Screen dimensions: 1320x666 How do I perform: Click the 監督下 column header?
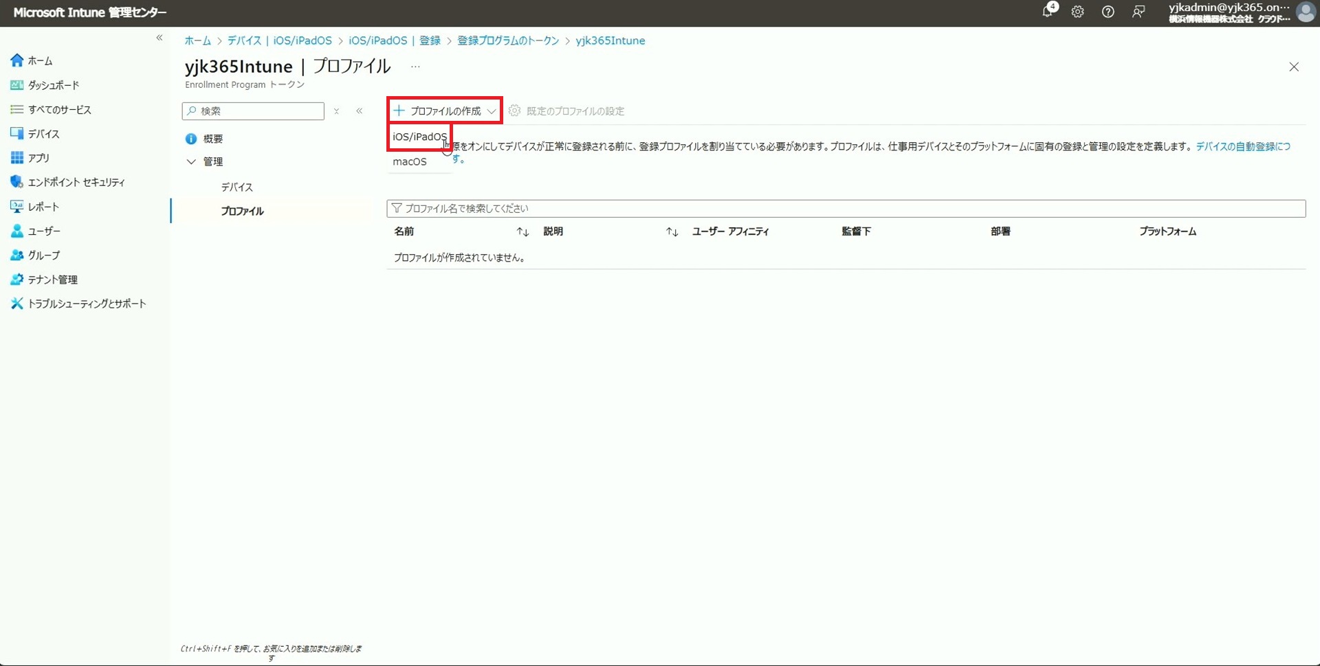(x=856, y=232)
